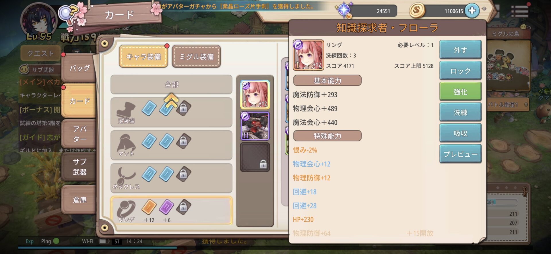Click the hamburger menu icon at top right

pos(519,11)
